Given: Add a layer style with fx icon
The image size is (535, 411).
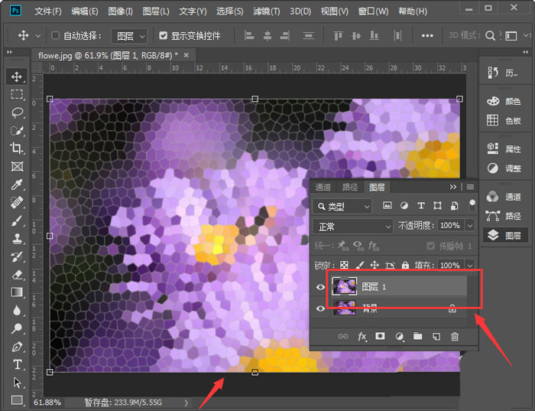Looking at the screenshot, I should click(362, 337).
